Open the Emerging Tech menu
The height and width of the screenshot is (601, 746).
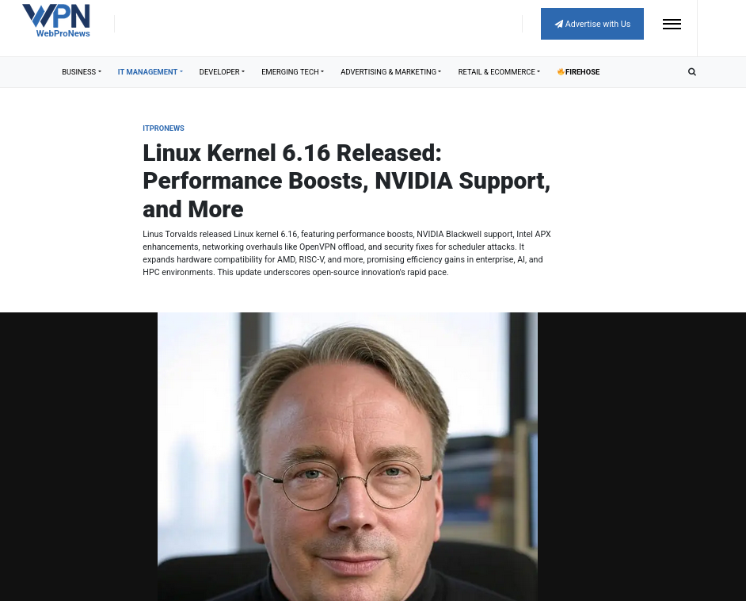(292, 72)
